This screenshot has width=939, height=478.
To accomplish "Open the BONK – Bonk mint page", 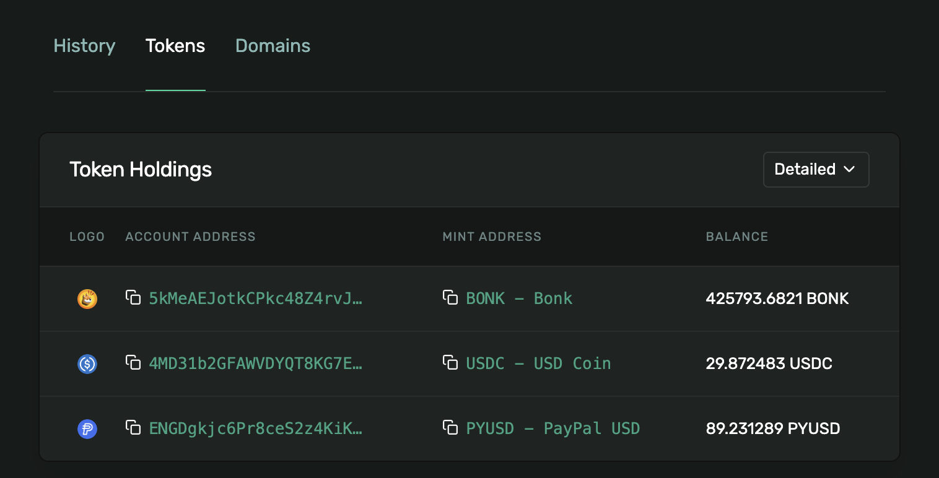I will click(519, 298).
